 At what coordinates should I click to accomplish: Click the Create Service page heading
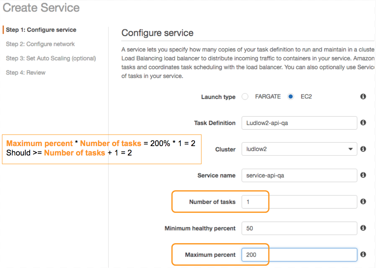(x=41, y=8)
